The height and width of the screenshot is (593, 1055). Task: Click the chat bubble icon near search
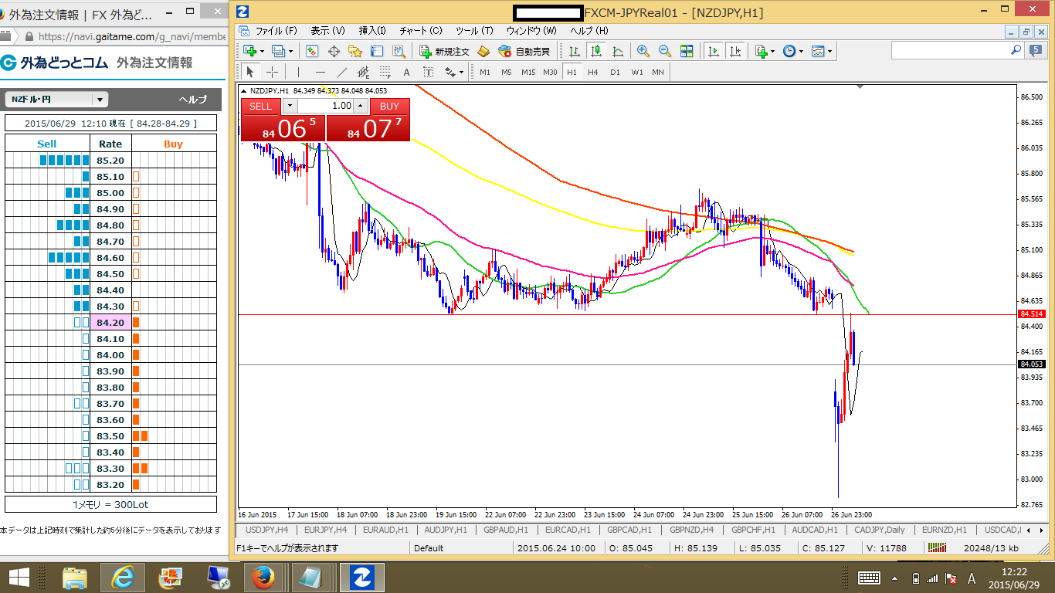click(1036, 50)
